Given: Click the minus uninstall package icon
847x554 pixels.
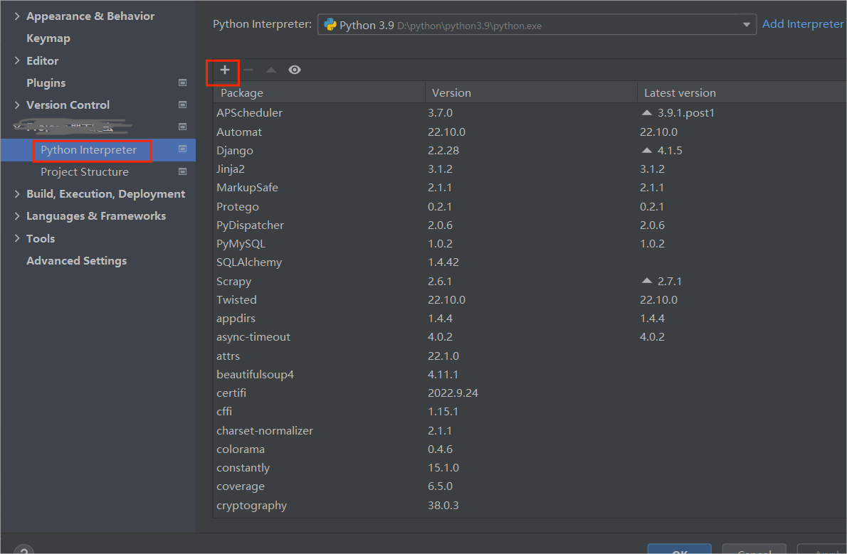Looking at the screenshot, I should pos(248,70).
